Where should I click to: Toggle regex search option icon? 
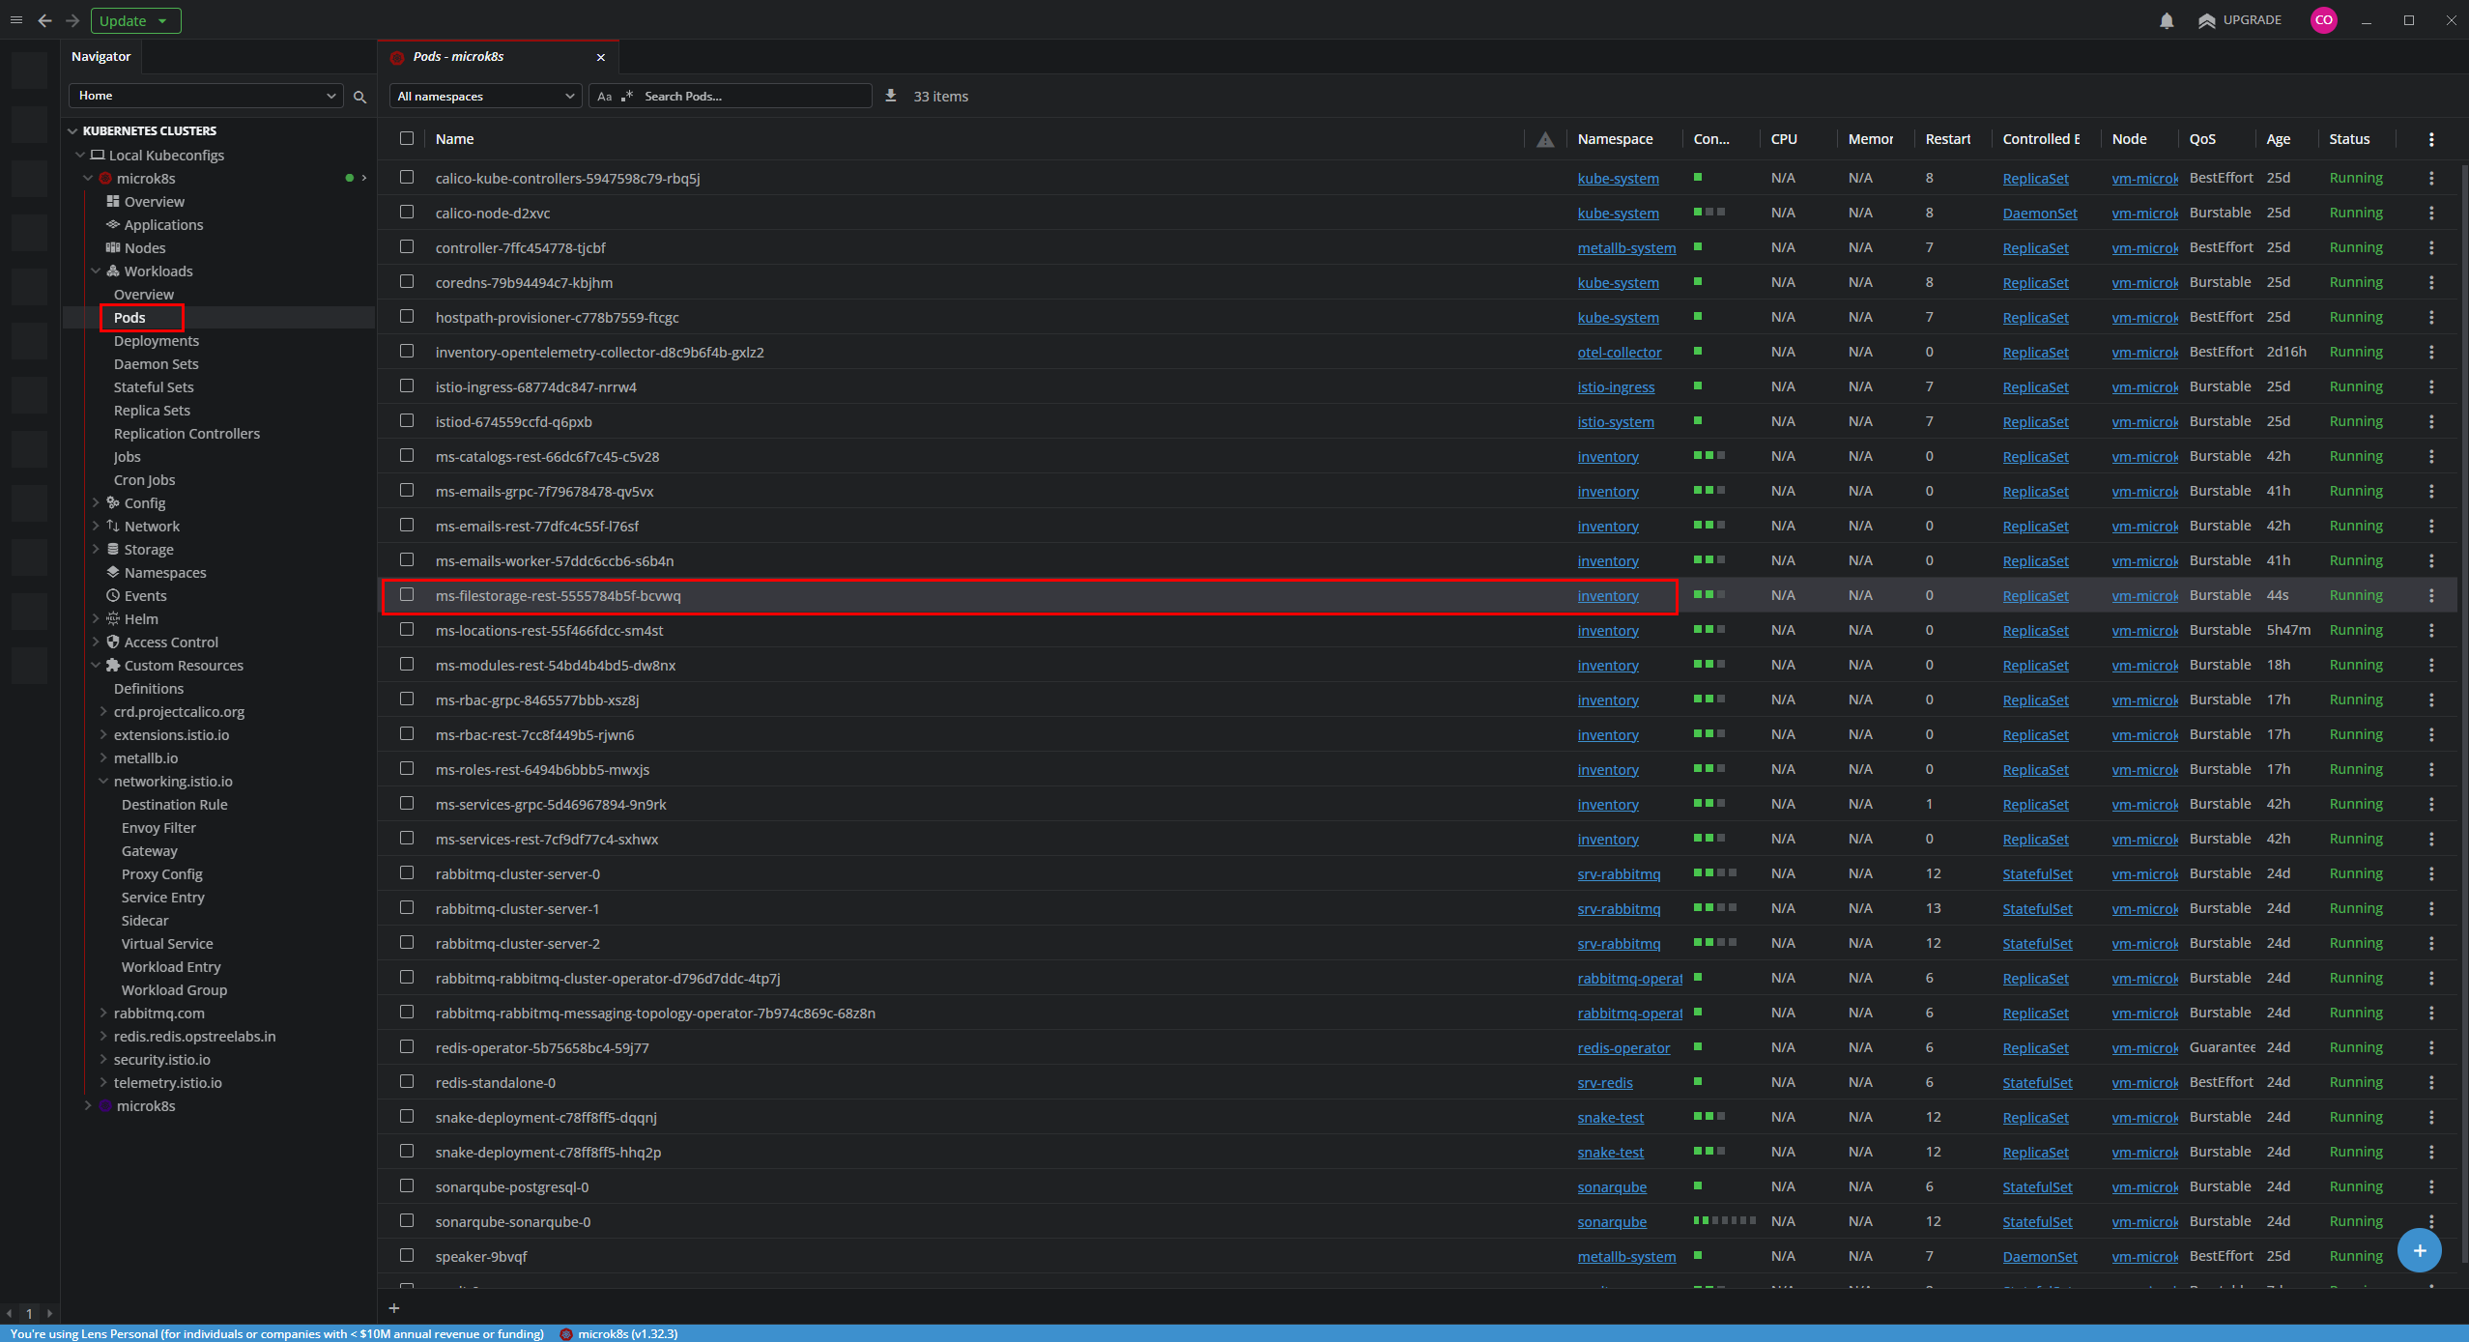point(627,97)
